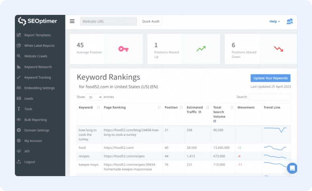Click the API cloud icon
Viewport: 312px width, 191px height.
pos(19,151)
